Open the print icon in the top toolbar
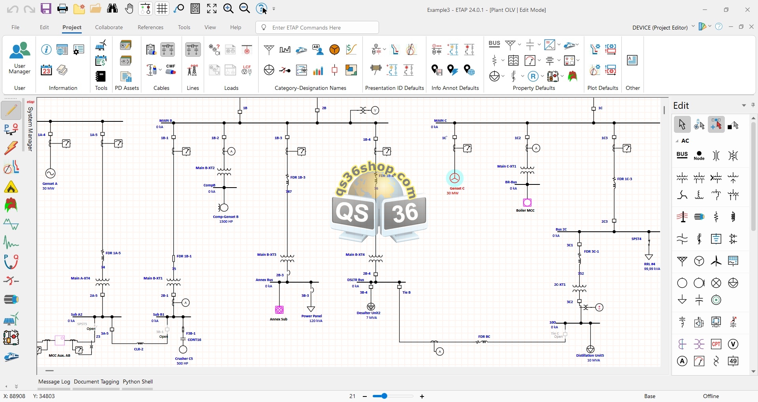Image resolution: width=758 pixels, height=402 pixels. pos(62,9)
